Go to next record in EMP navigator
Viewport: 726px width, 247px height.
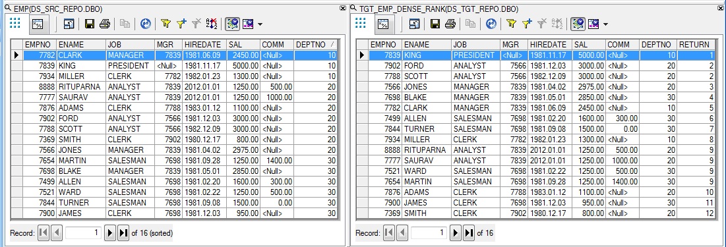coord(110,233)
